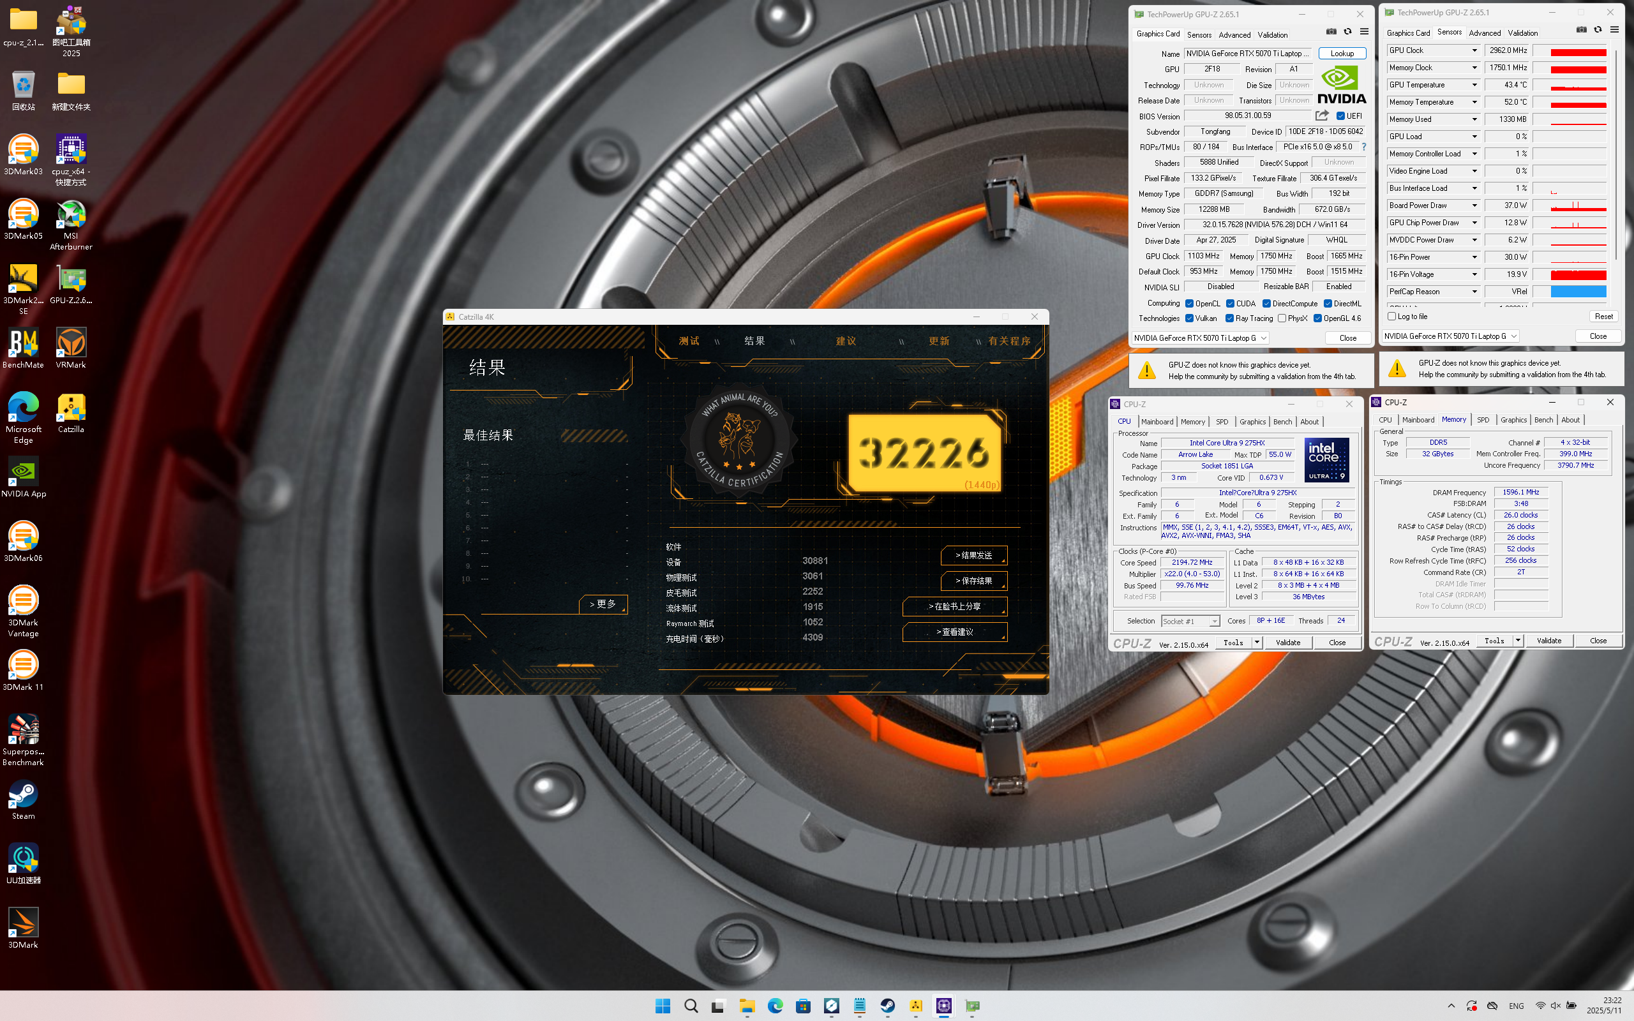Open the Recycle Bin on the desktop

click(23, 91)
